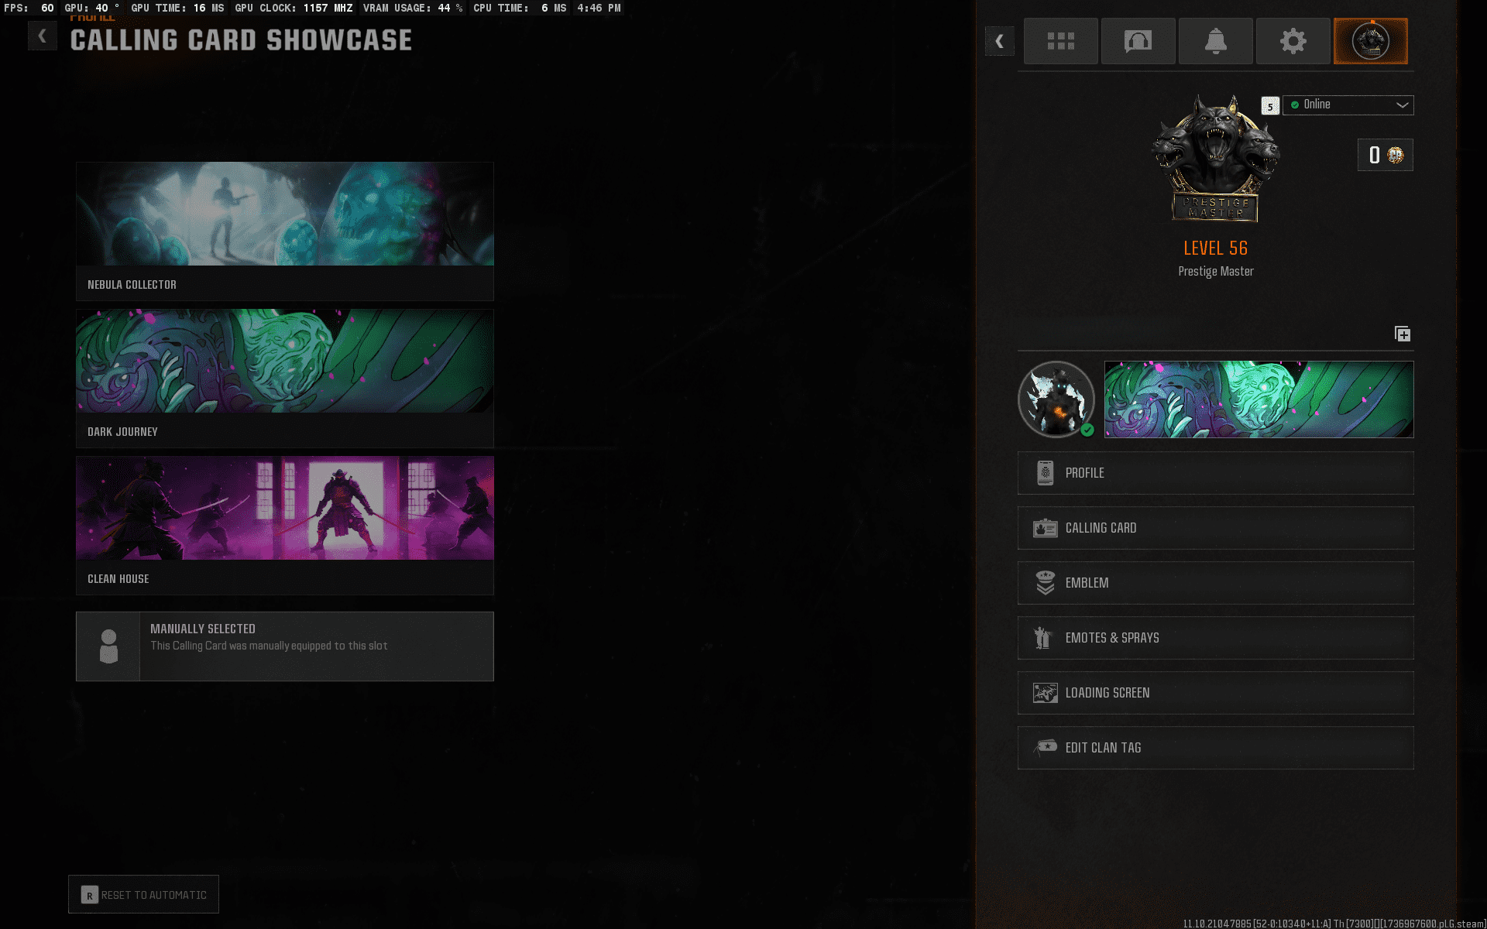Open Edit Clan Tag

coord(1214,748)
